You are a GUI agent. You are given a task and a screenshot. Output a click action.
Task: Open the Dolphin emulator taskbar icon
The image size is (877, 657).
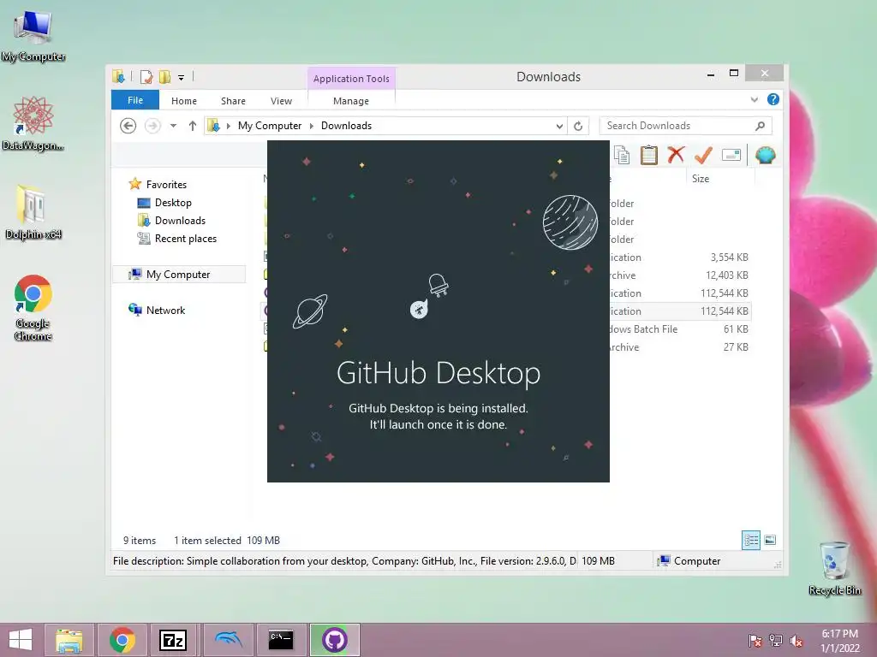pos(228,640)
